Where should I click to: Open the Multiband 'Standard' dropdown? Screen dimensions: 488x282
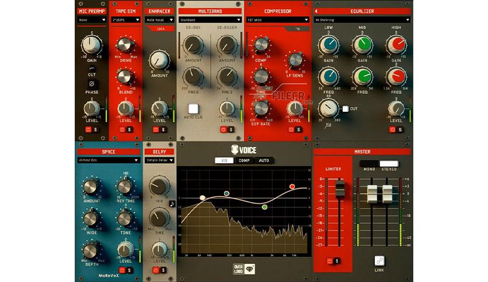210,20
